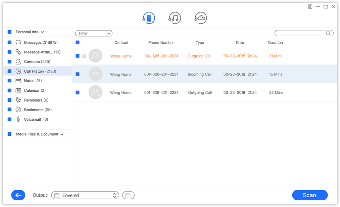Screen dimensions: 340x207
Task: Select Calendar (2) in sidebar
Action: click(35, 90)
